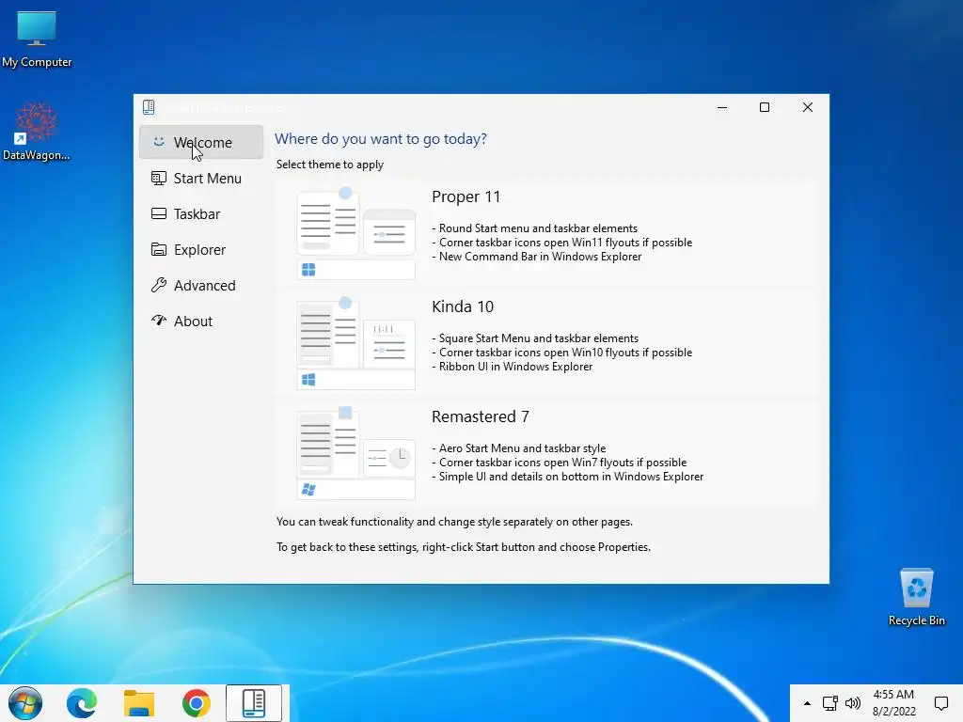Launch Microsoft Edge from the taskbar
Screen dimensions: 963x722
tap(82, 703)
